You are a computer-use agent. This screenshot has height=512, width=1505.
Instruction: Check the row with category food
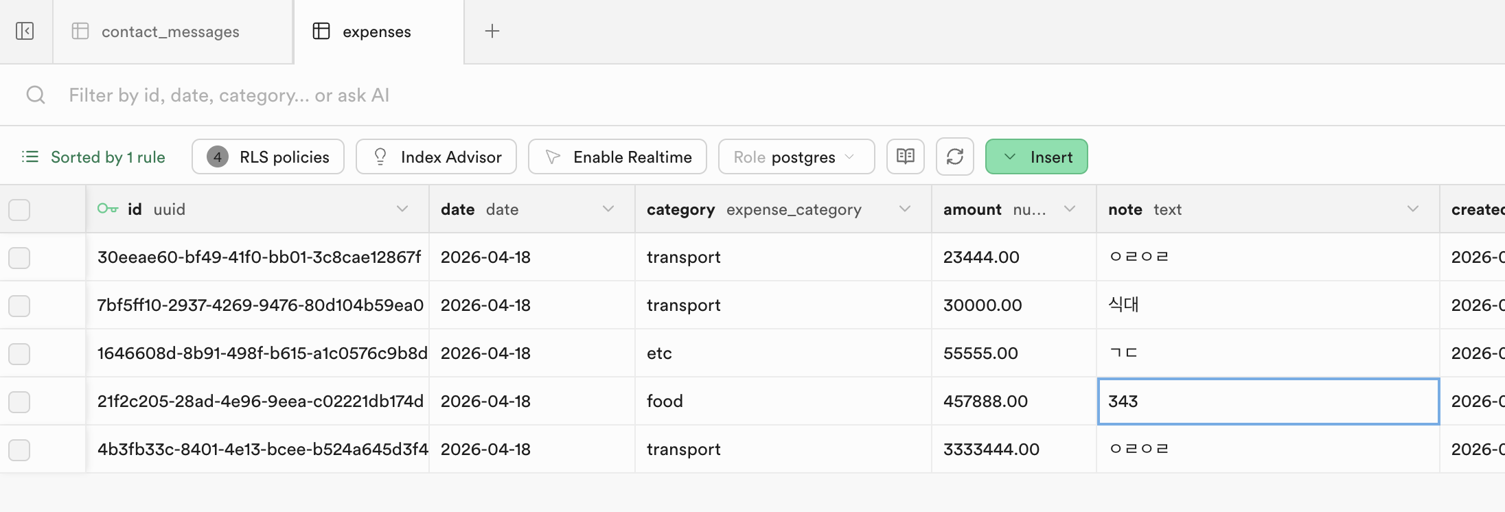pos(19,402)
